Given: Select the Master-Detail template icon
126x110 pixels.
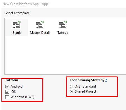Looking at the screenshot, I should [x=40, y=25].
